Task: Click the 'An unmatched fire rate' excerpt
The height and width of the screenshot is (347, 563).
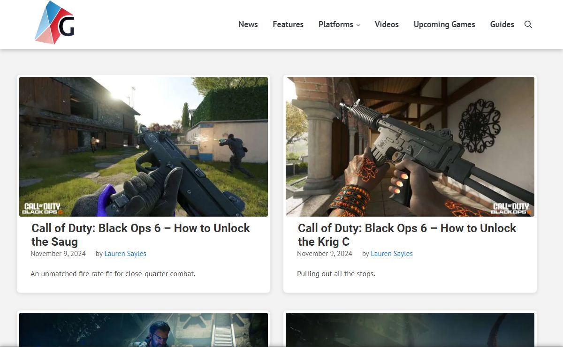Action: [x=113, y=274]
